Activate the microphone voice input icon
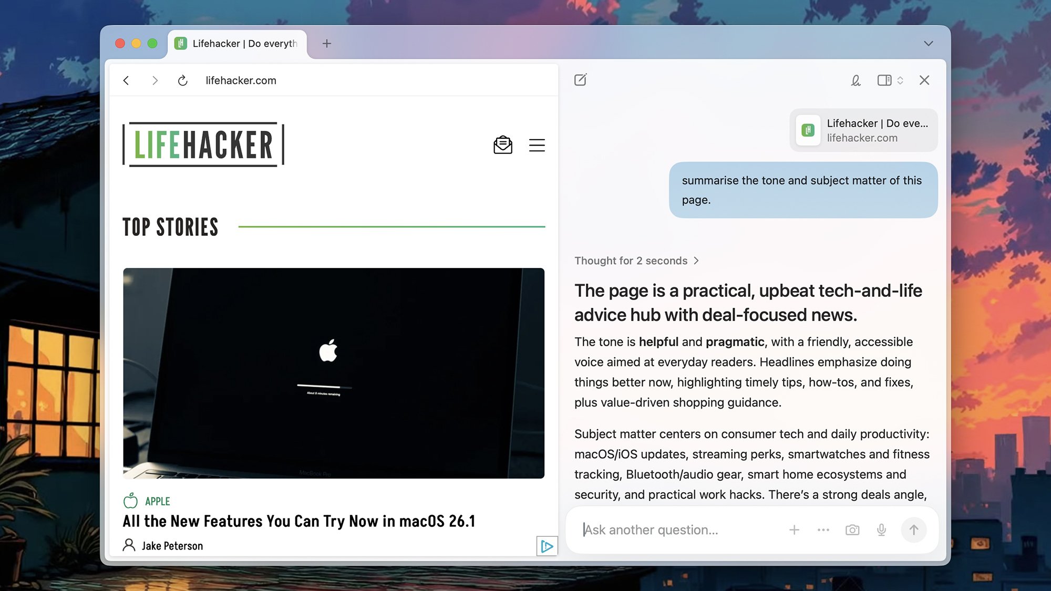The image size is (1051, 591). [881, 530]
